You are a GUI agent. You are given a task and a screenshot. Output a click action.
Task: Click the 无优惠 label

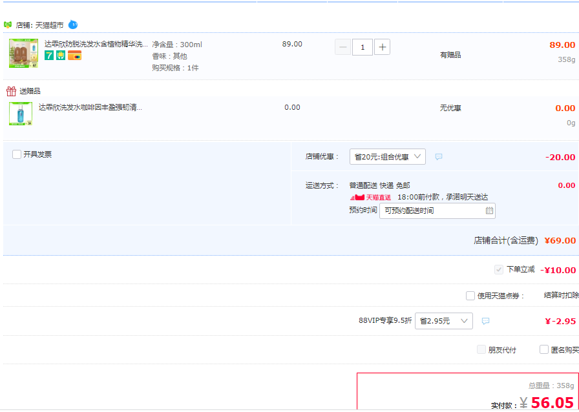[450, 108]
